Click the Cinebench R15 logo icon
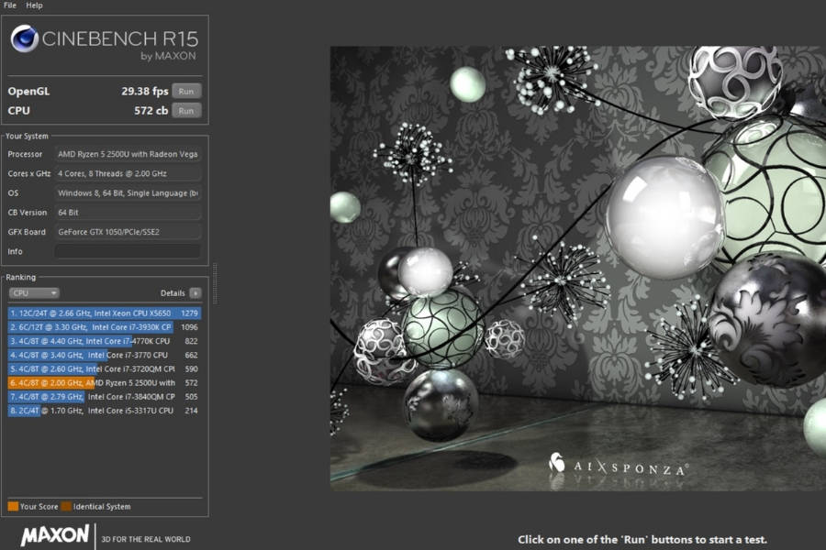The width and height of the screenshot is (826, 550). [26, 39]
